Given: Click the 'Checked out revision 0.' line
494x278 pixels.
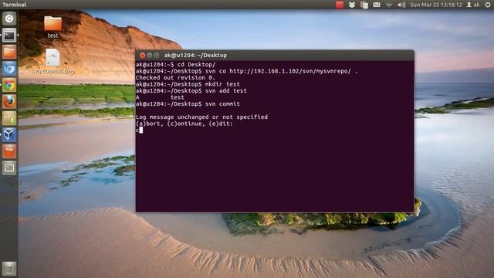Looking at the screenshot, I should [175, 77].
